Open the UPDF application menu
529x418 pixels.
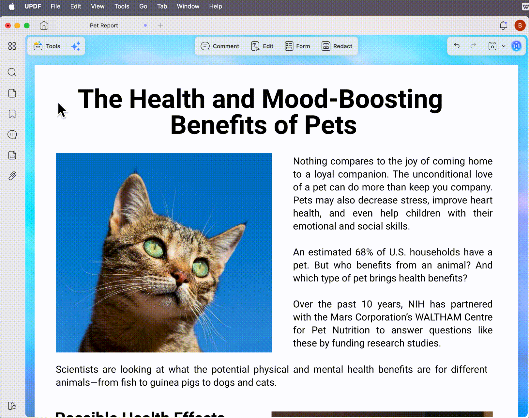click(33, 6)
